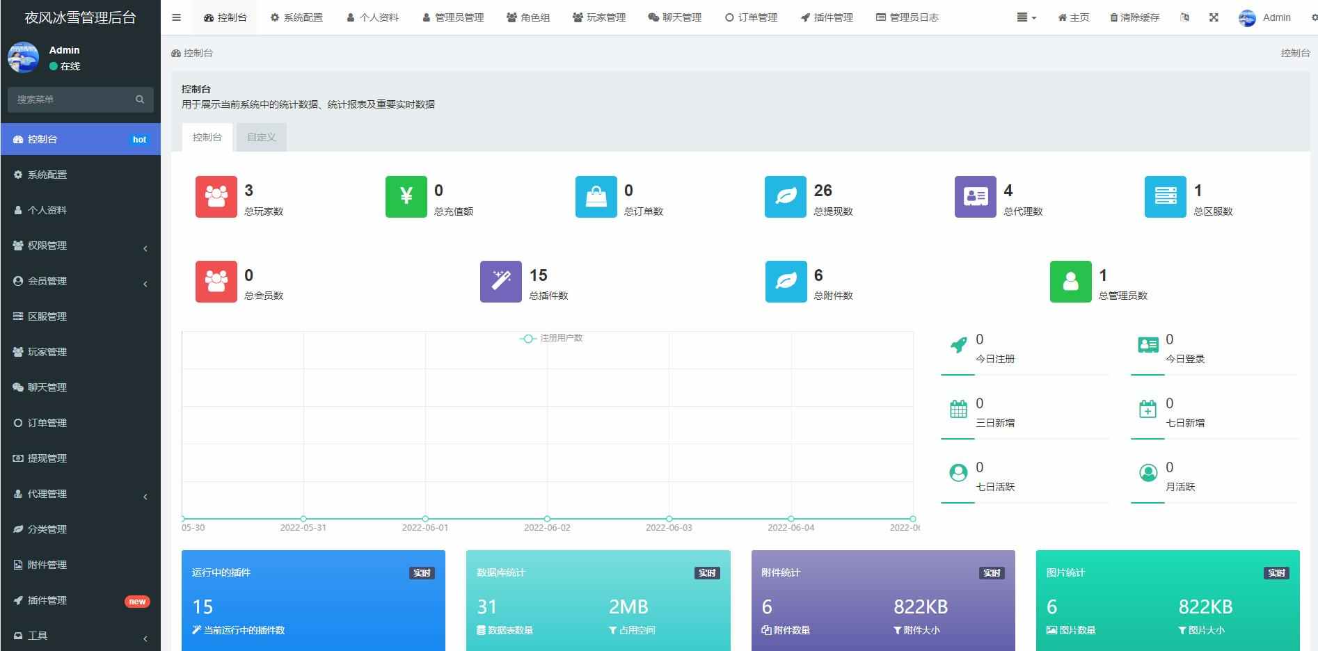
Task: Open 订单管理 in the sidebar menu
Action: [x=81, y=423]
